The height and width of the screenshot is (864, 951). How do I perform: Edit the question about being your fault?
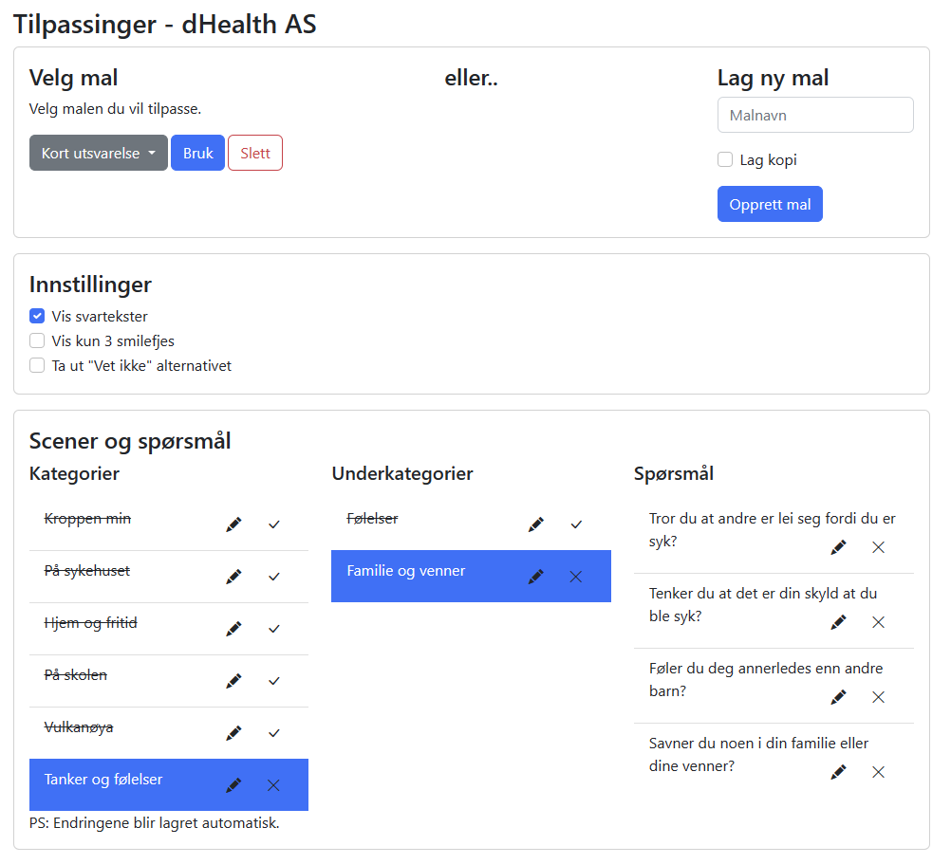click(x=838, y=622)
